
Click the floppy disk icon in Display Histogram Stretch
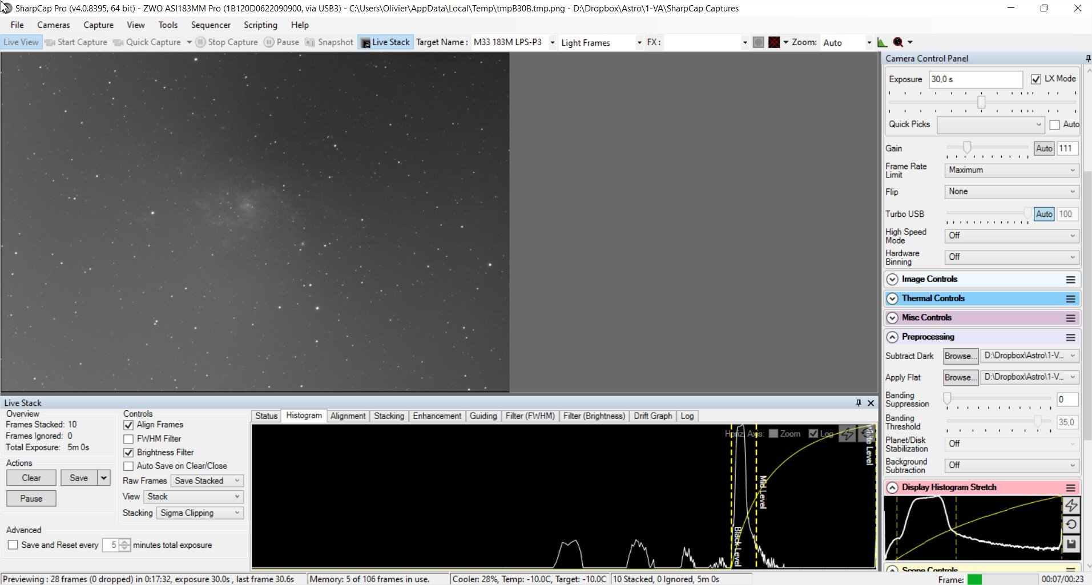point(1071,544)
